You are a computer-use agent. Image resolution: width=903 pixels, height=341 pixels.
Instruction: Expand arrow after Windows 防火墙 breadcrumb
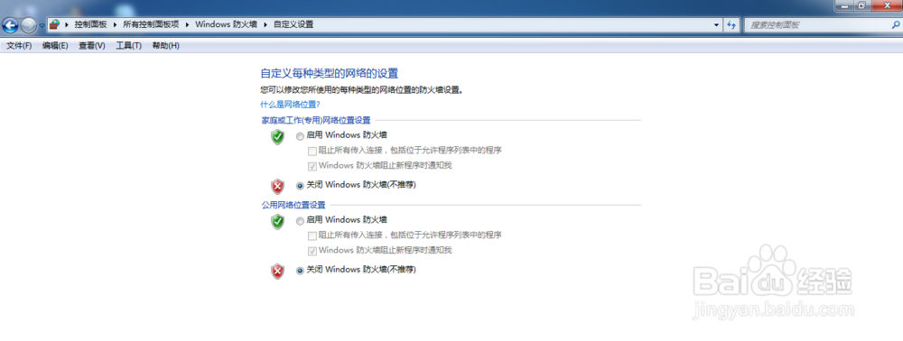click(265, 24)
